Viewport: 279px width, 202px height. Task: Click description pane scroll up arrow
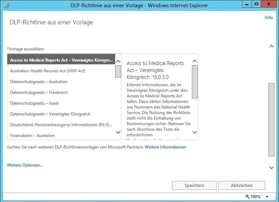195,61
